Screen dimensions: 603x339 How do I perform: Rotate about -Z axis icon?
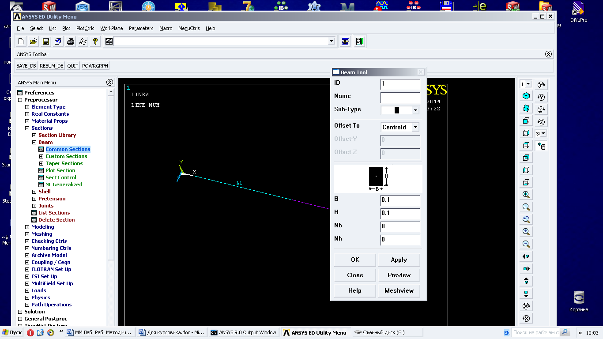tap(542, 122)
